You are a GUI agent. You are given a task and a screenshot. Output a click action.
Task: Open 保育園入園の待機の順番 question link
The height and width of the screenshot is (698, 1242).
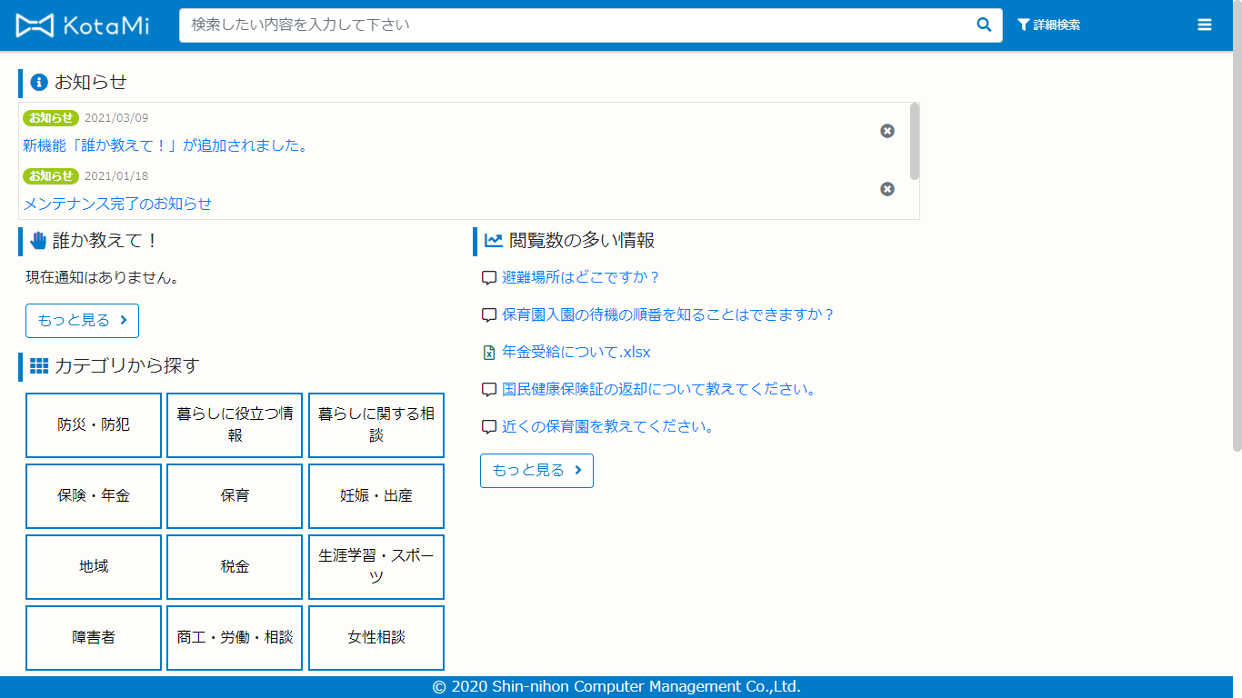coord(668,314)
